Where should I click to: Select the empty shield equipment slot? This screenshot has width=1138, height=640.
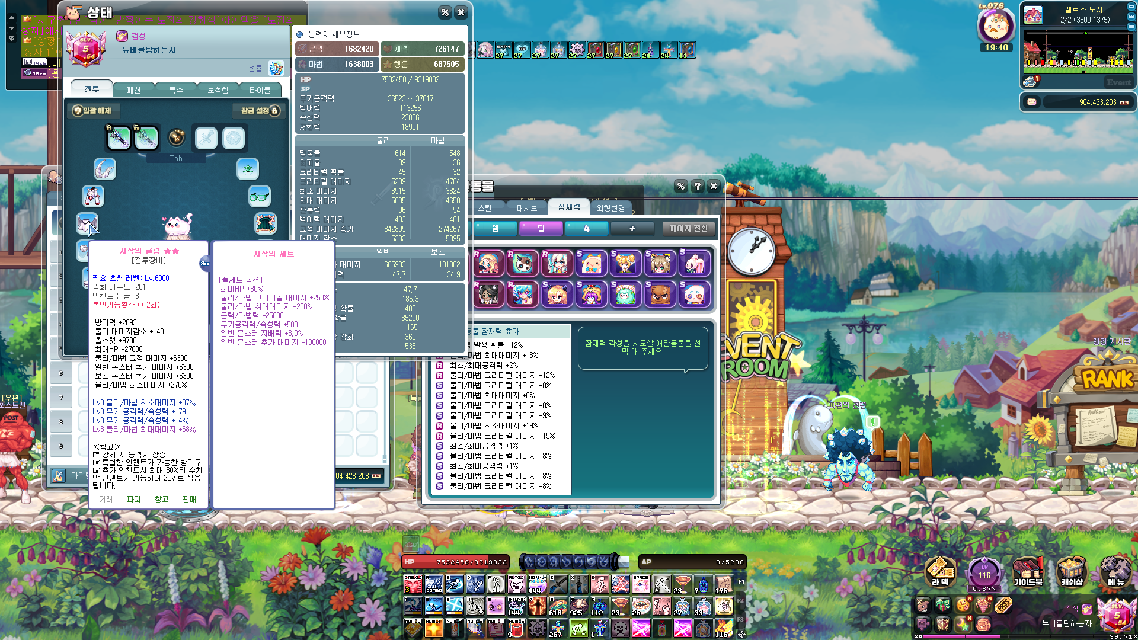pyautogui.click(x=234, y=139)
